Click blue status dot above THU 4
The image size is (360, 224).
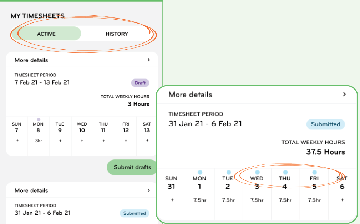point(285,172)
